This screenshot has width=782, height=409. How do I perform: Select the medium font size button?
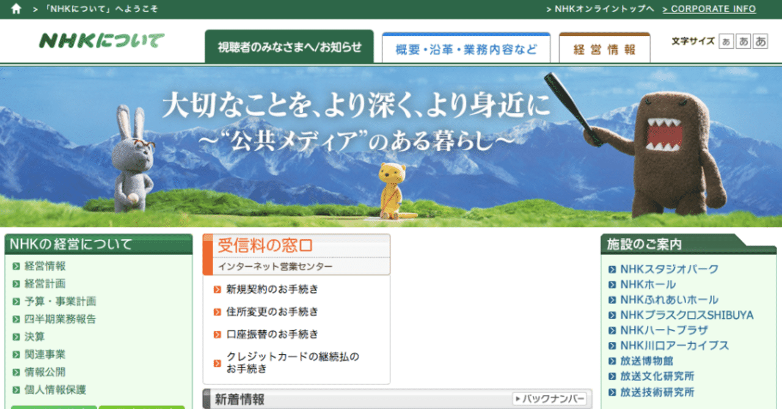[x=743, y=41]
